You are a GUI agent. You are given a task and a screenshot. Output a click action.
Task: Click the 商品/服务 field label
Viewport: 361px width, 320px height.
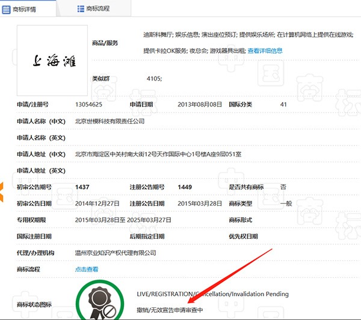(105, 43)
